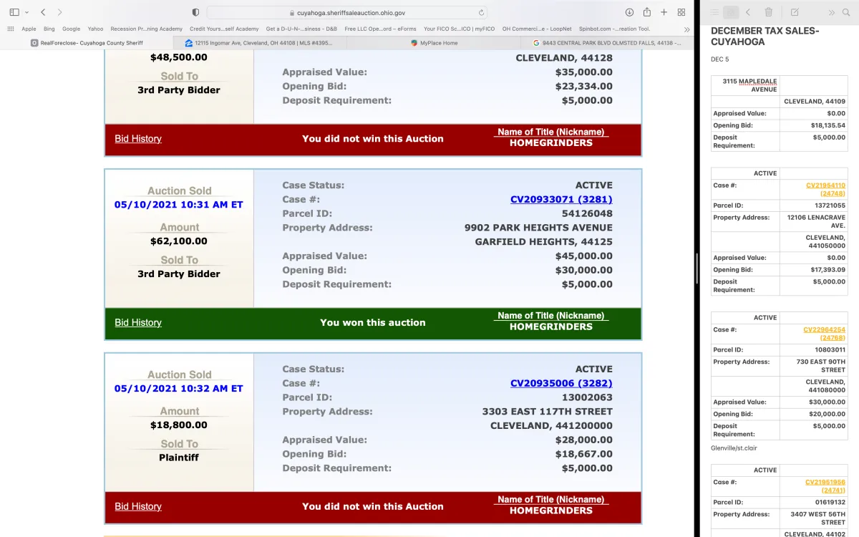The image size is (859, 537).
Task: Open the Bing bookmark
Action: pos(49,29)
